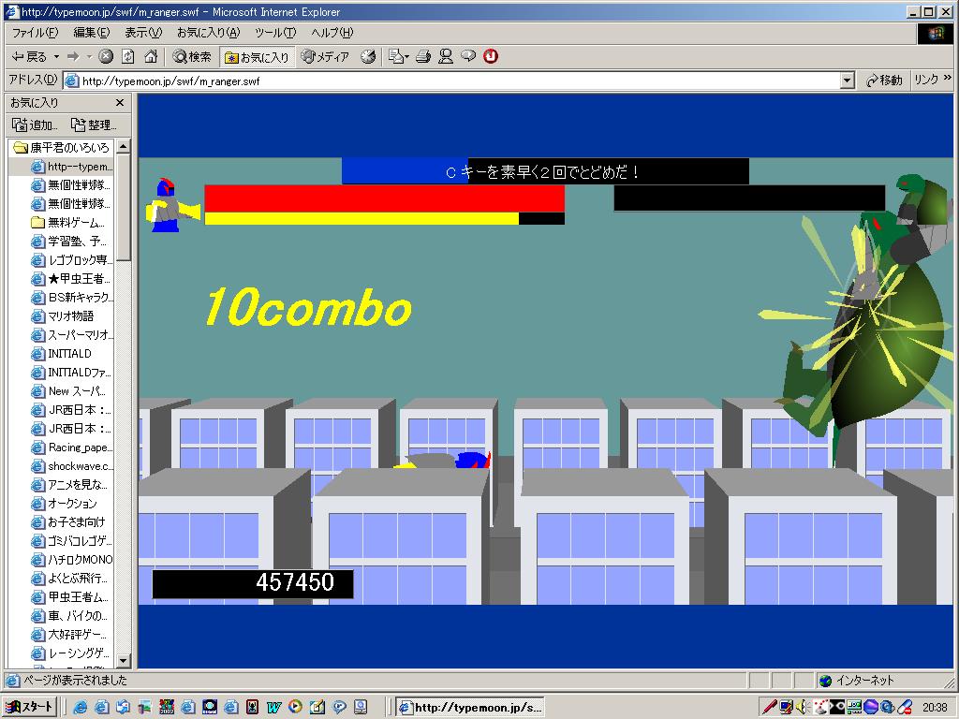
Task: Print the page with the printer icon
Action: point(422,57)
